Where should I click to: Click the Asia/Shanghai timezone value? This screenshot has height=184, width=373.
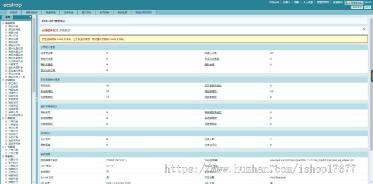278,178
